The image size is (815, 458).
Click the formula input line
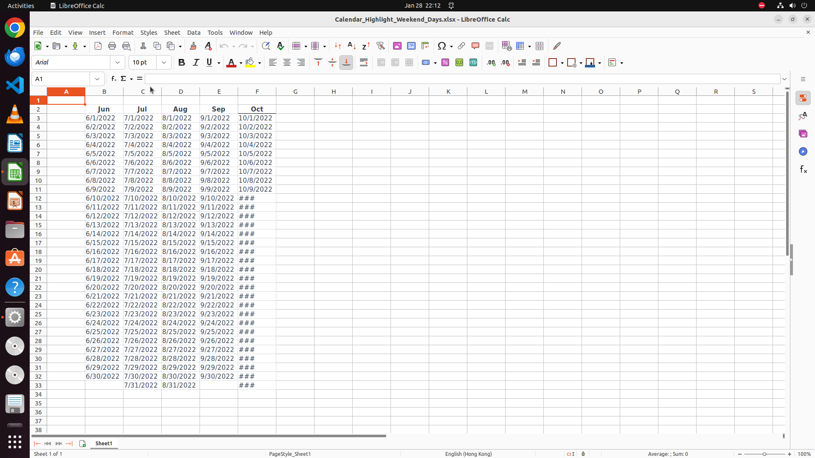462,79
